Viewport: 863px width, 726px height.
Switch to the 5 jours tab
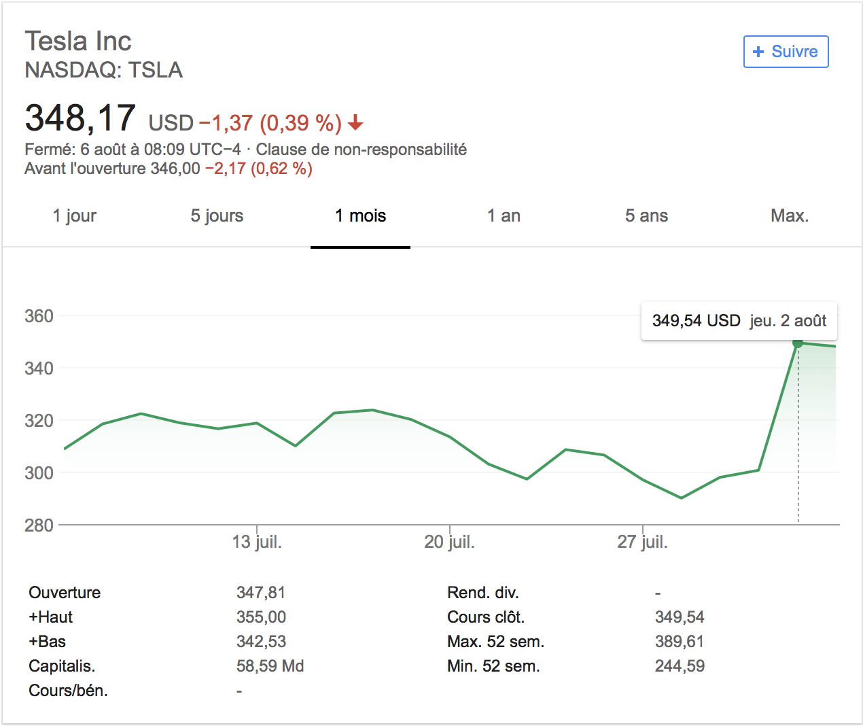click(x=217, y=216)
